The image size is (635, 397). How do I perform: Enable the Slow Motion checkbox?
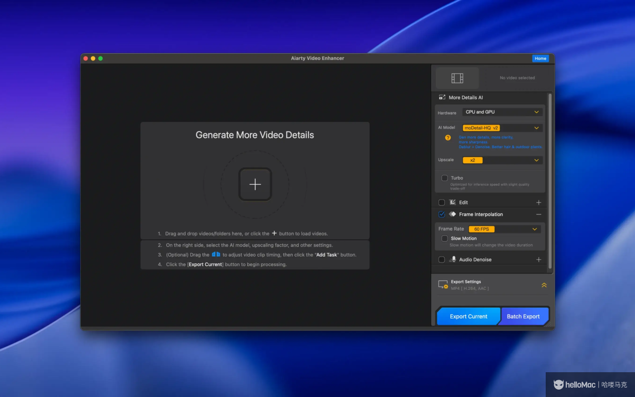coord(444,238)
